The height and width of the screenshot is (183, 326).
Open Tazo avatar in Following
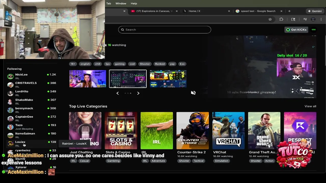click(10, 127)
